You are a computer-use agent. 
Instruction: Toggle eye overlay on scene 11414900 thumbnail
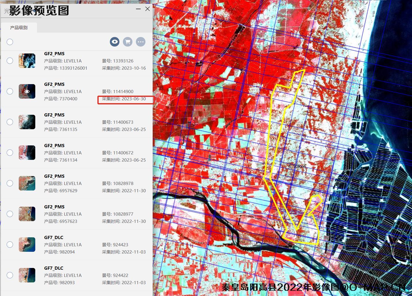(27, 91)
